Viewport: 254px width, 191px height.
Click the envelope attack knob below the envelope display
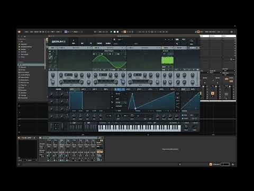pos(74,116)
